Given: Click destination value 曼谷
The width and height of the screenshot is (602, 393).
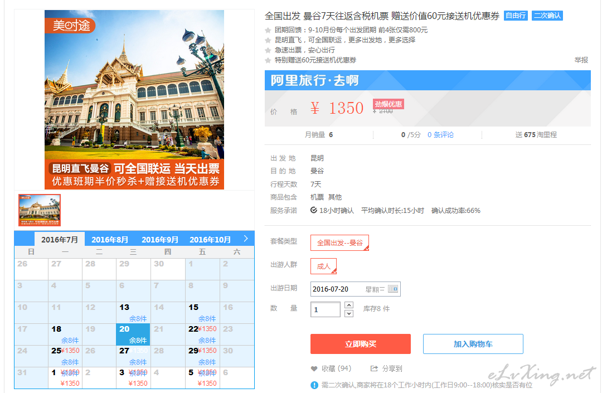Looking at the screenshot, I should [x=317, y=171].
